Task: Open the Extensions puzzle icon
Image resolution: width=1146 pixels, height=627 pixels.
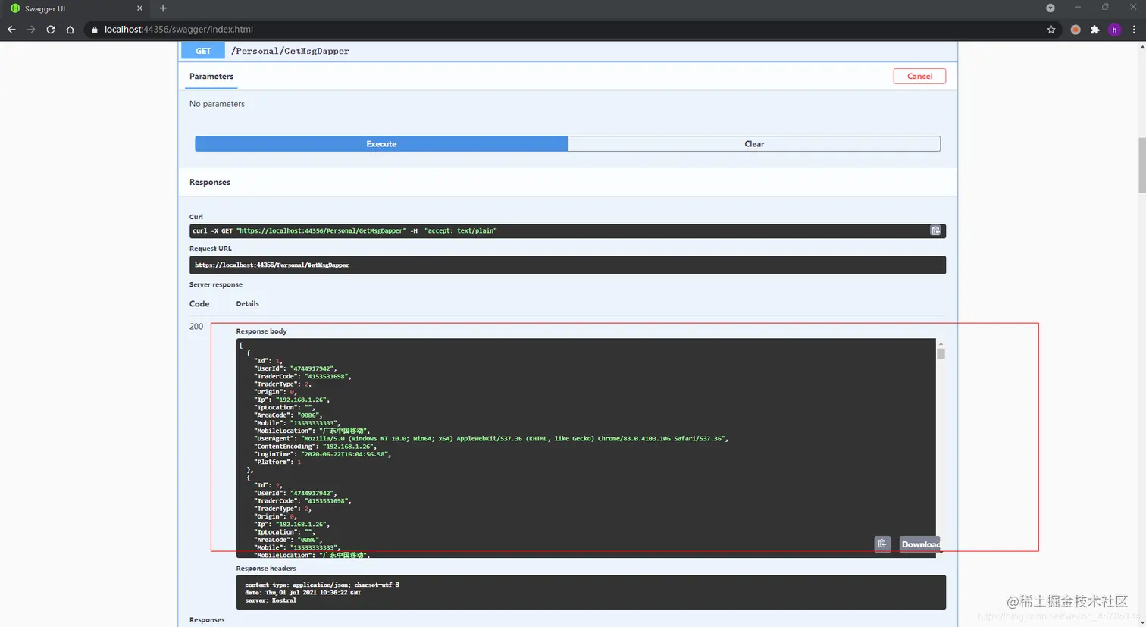Action: tap(1095, 30)
